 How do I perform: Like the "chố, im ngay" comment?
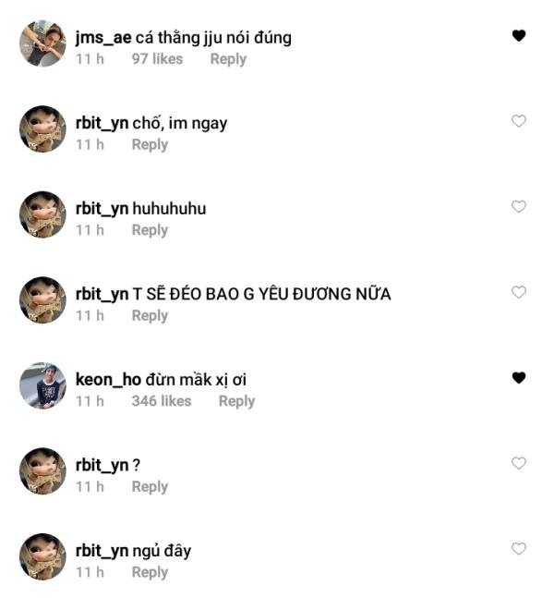(x=519, y=121)
